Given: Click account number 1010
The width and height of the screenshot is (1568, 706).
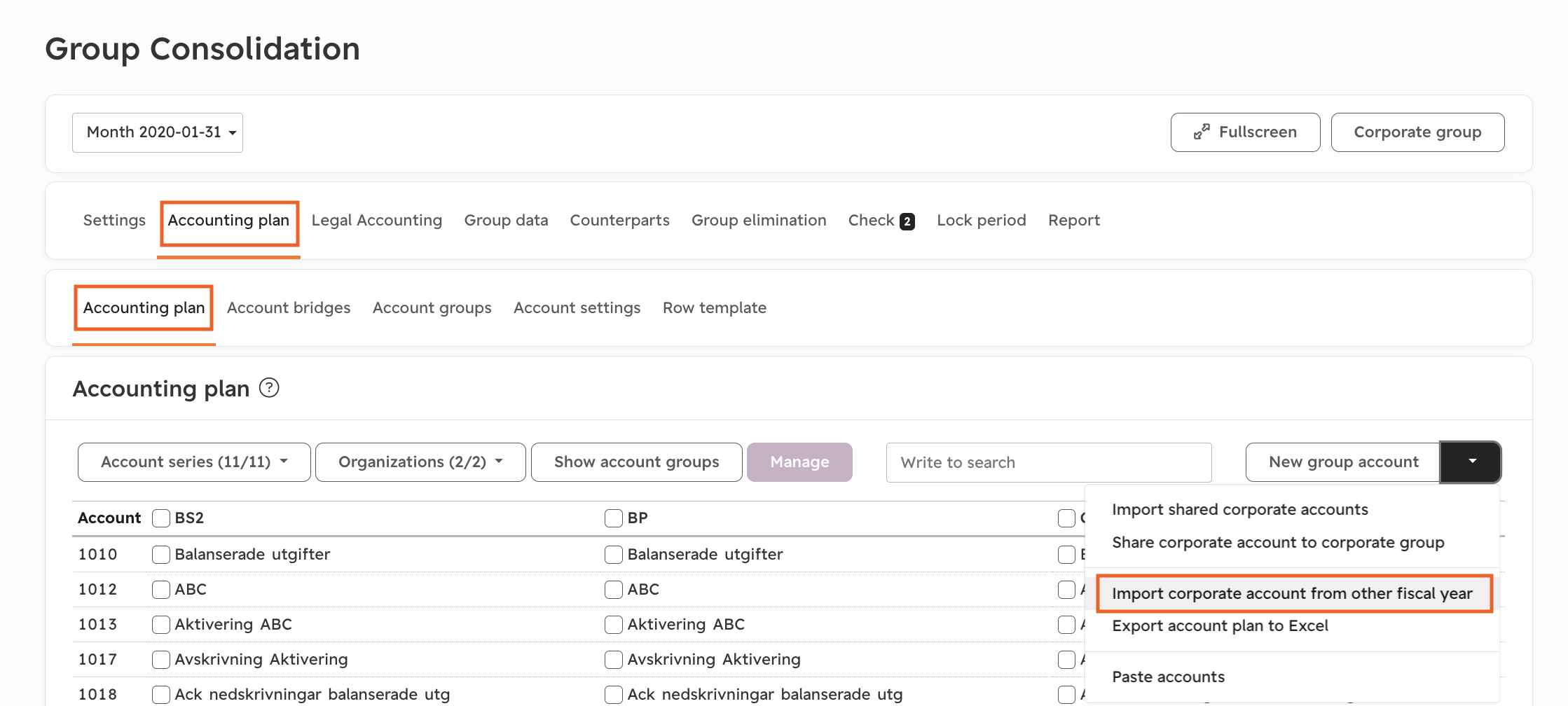Looking at the screenshot, I should pyautogui.click(x=97, y=555).
